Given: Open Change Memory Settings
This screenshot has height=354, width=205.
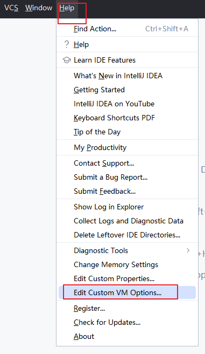Looking at the screenshot, I should (127, 264).
